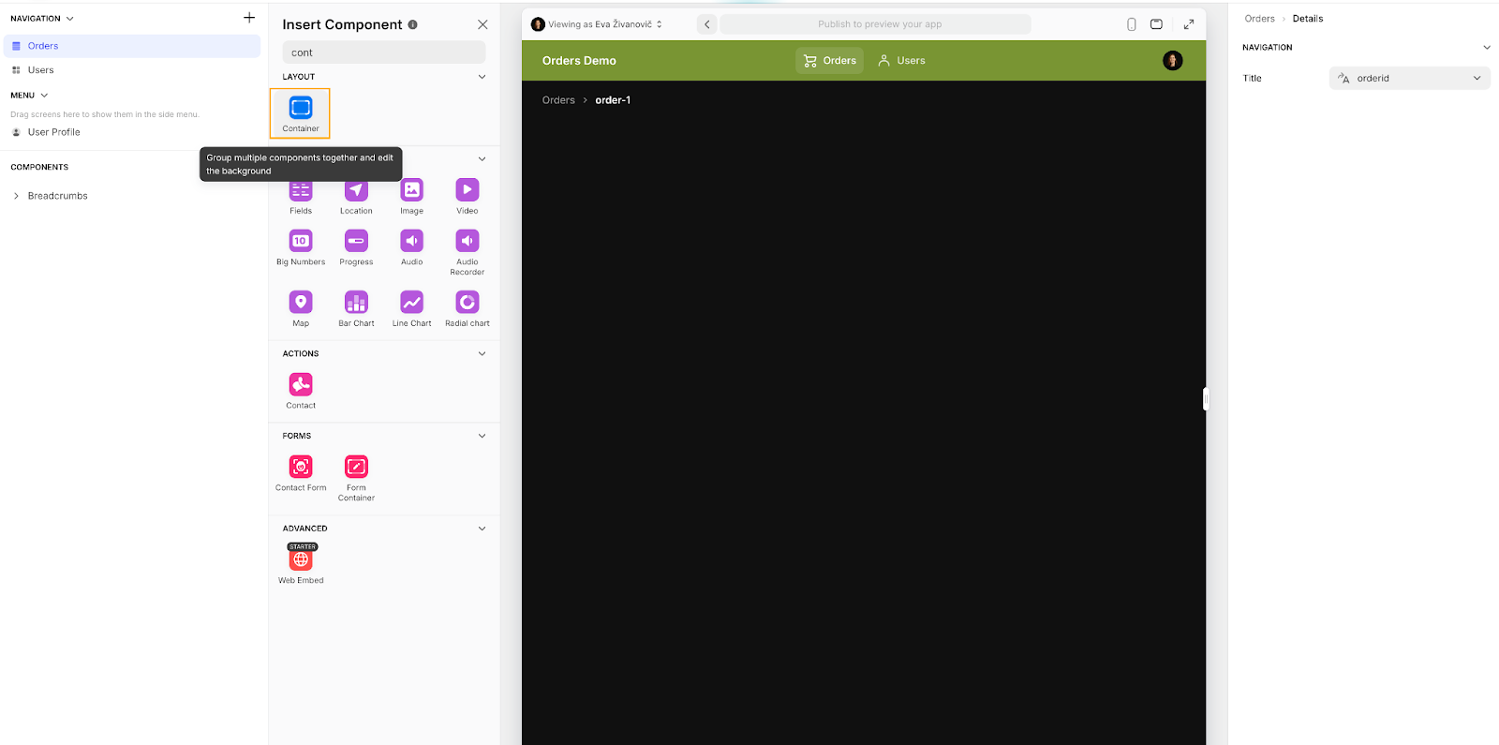The height and width of the screenshot is (745, 1499).
Task: Click the Orders Demo app title
Action: tap(579, 61)
